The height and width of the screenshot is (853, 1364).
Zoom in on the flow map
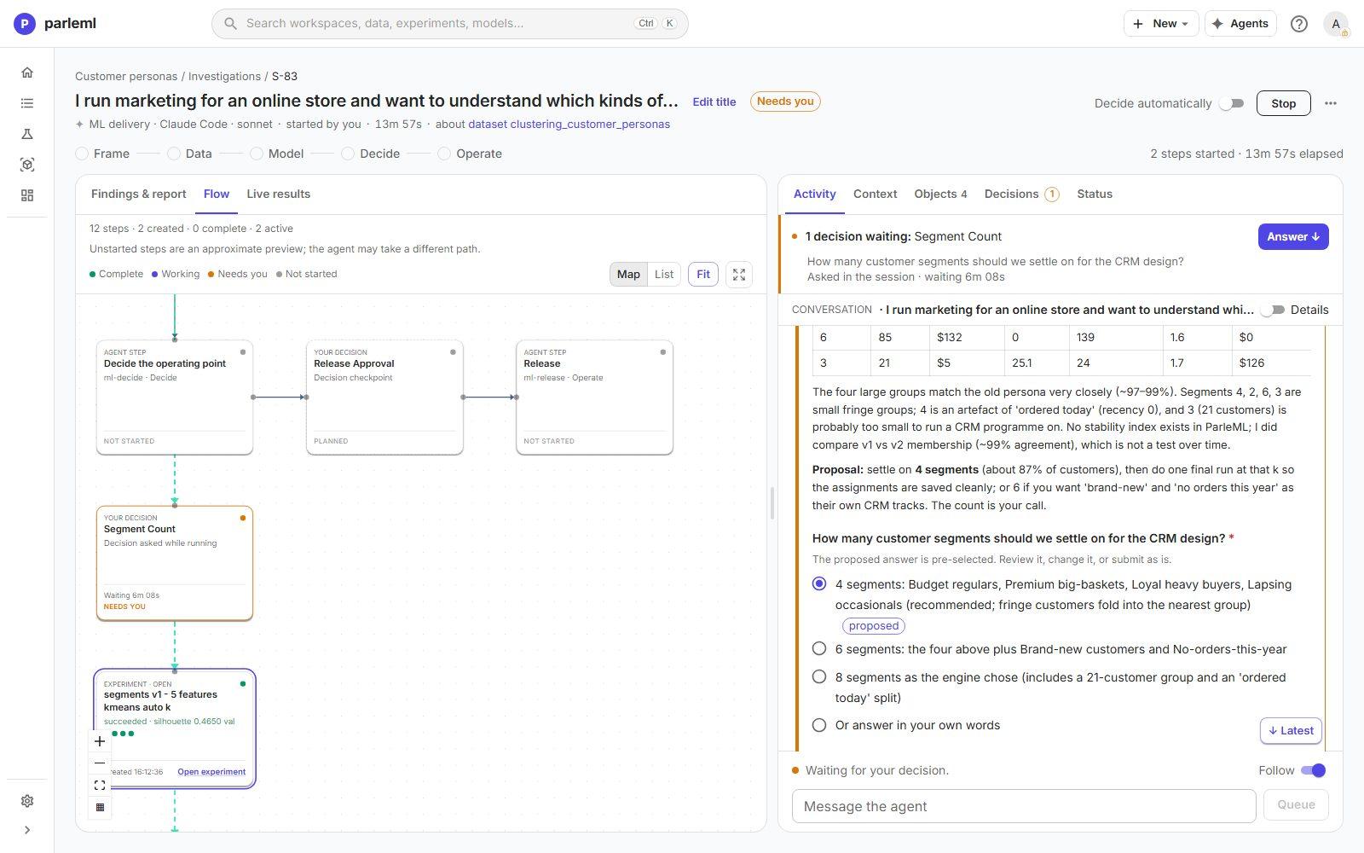tap(100, 741)
